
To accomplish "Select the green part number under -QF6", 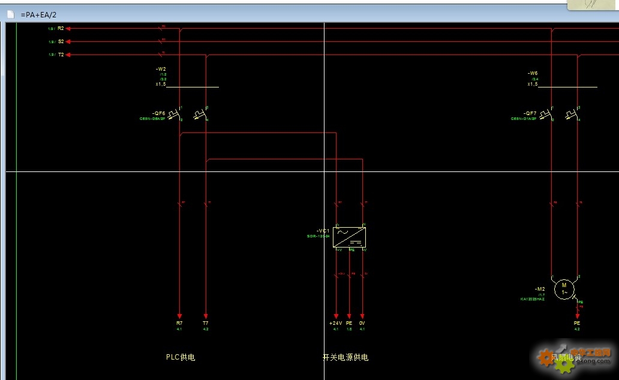I will pyautogui.click(x=152, y=119).
